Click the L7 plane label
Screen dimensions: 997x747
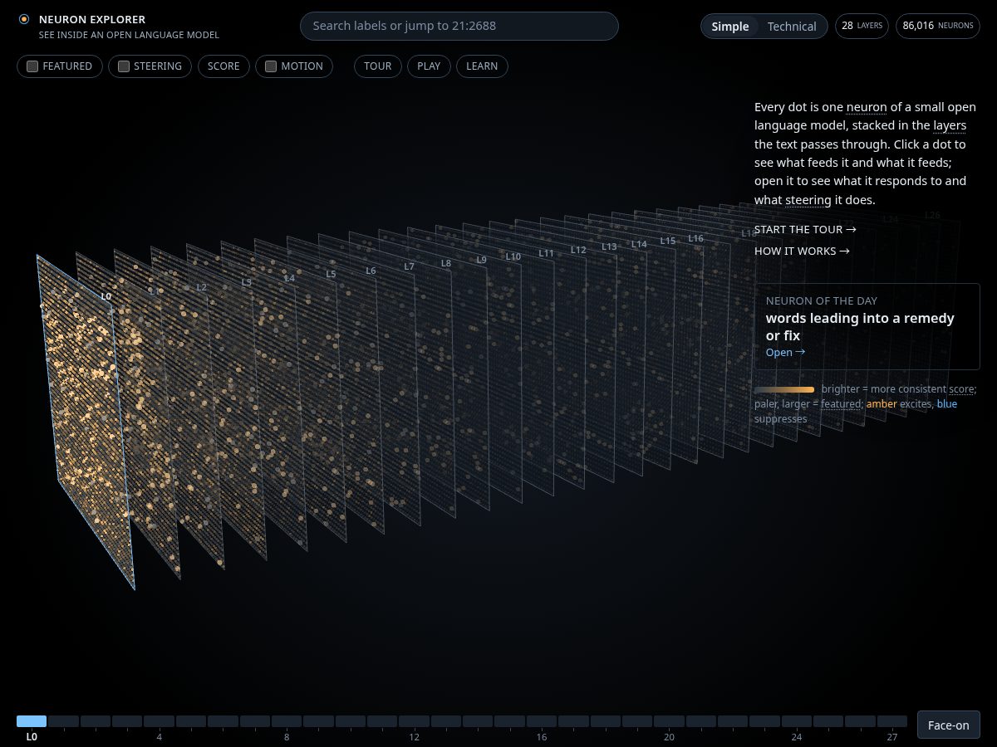click(409, 266)
